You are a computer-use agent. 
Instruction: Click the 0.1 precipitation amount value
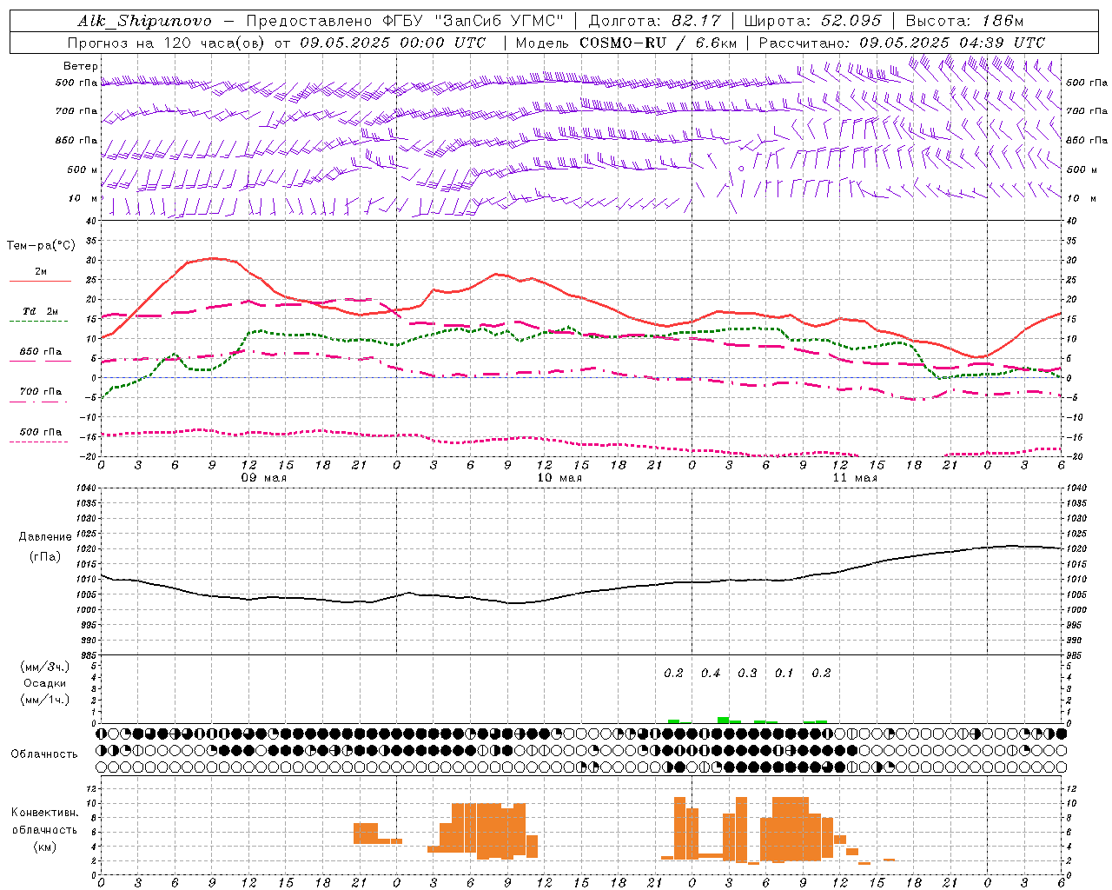coord(784,673)
